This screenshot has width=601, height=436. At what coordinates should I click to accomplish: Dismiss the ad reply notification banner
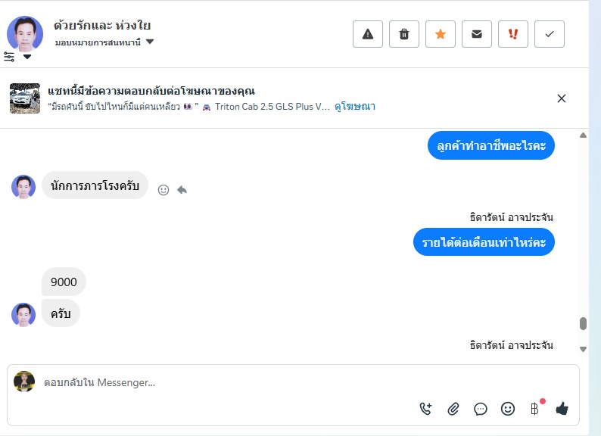coord(562,98)
